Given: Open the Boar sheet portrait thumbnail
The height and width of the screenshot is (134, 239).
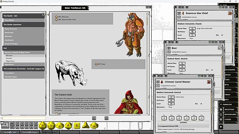Looking at the screenshot, I should [x=220, y=48].
